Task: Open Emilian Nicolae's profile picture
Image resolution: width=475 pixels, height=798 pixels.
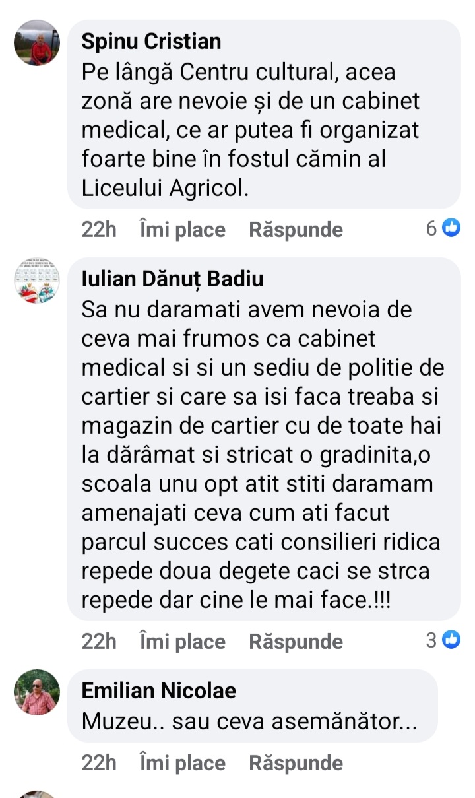Action: 37,692
